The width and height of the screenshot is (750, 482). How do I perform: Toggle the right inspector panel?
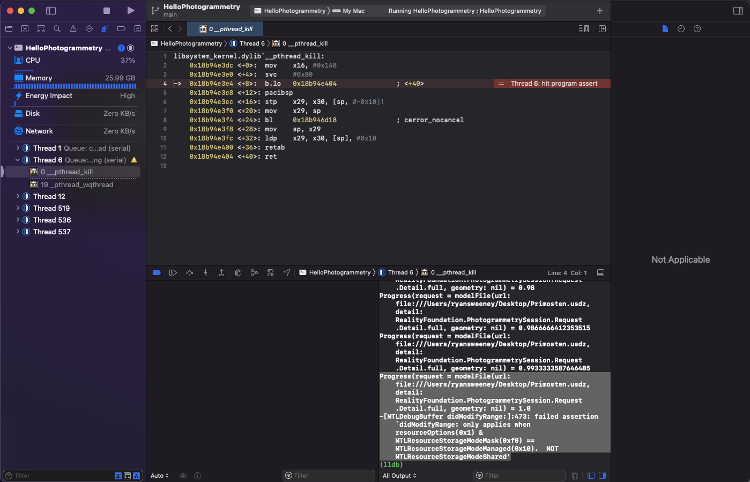pyautogui.click(x=738, y=11)
